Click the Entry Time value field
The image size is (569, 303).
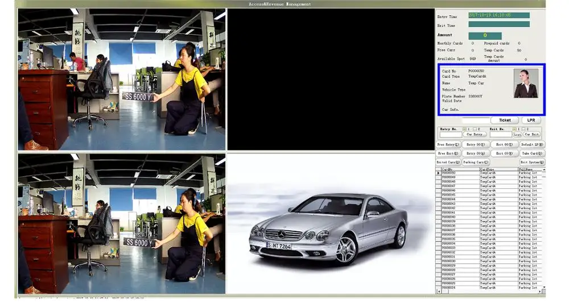[499, 15]
